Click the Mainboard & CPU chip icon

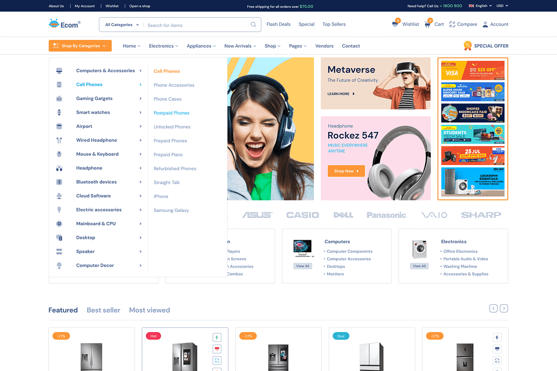tap(59, 224)
